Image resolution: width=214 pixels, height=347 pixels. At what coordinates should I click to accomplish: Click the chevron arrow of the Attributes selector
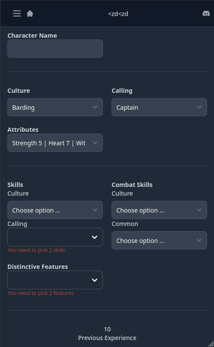click(95, 143)
